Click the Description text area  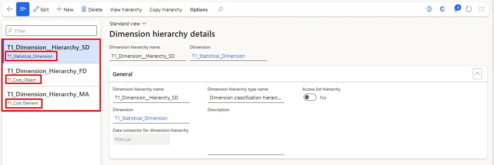click(x=246, y=134)
